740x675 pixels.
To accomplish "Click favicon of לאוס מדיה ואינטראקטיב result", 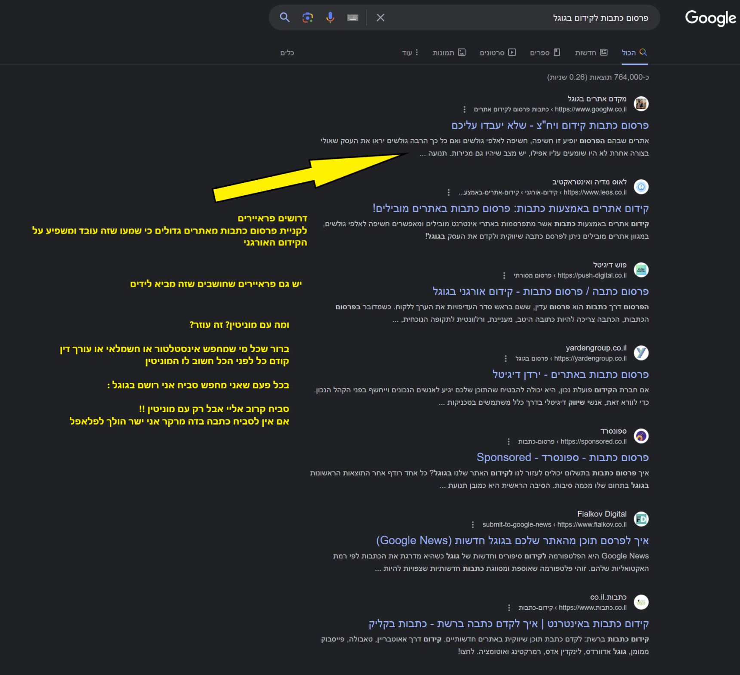I will coord(641,187).
